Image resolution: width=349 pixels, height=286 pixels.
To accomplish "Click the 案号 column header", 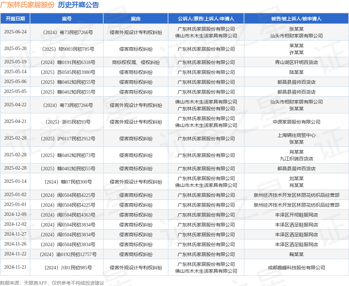I will [x=66, y=19].
